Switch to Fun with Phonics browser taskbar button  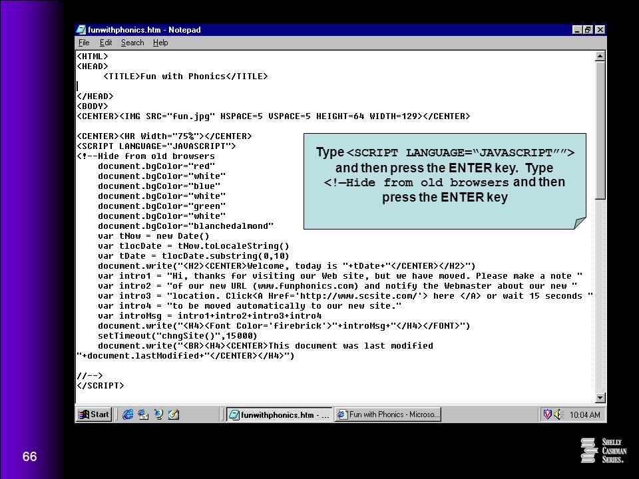[x=388, y=414]
